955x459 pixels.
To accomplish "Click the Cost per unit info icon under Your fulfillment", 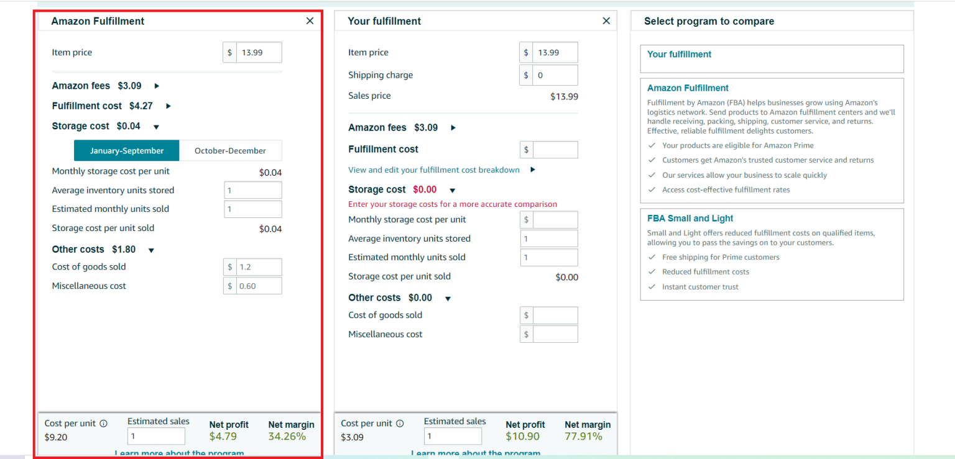I will click(x=400, y=423).
